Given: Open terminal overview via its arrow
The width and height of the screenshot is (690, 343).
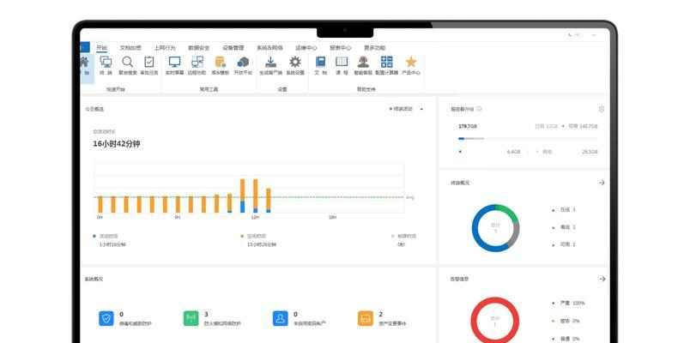Looking at the screenshot, I should (602, 183).
